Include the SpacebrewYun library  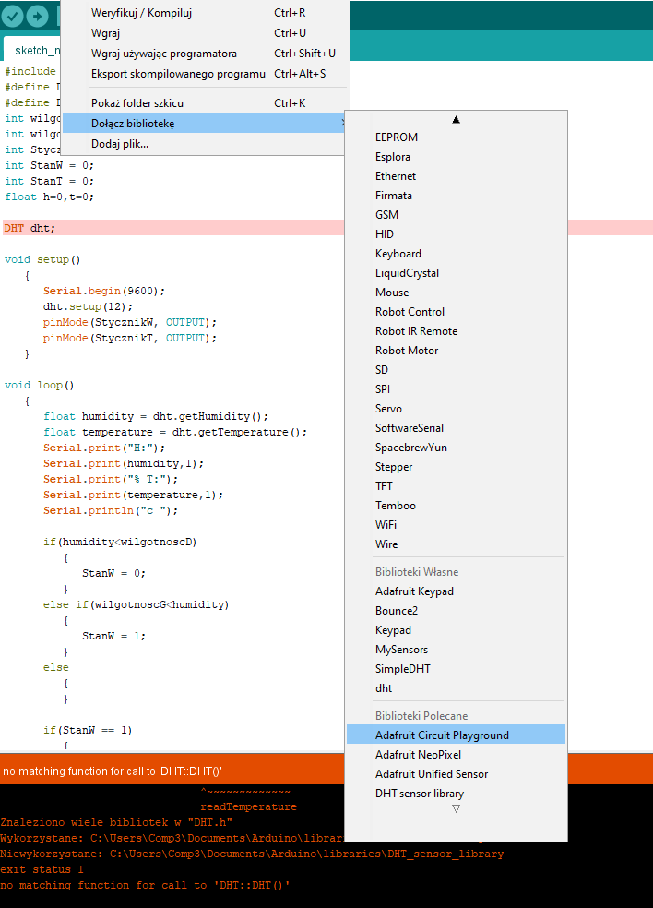456,447
